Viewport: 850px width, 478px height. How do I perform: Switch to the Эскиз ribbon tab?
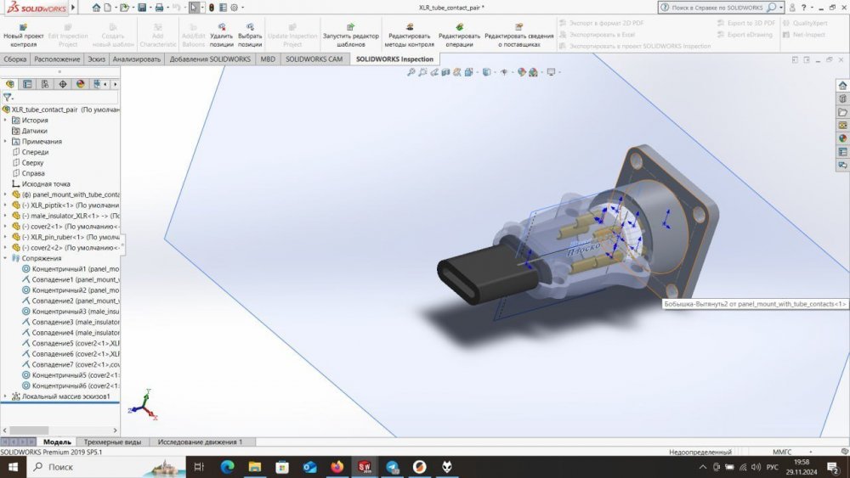[96, 59]
